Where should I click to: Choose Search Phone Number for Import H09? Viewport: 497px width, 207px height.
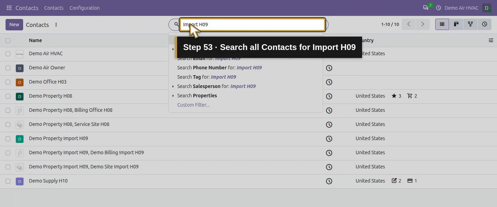pyautogui.click(x=246, y=68)
